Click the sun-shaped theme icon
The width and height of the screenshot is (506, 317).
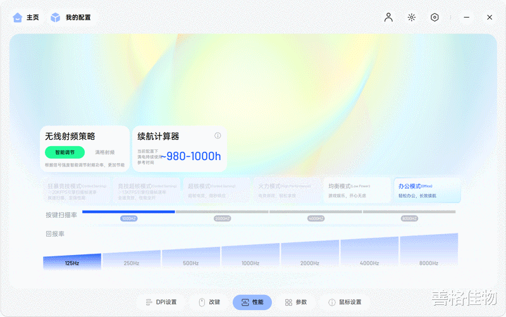412,18
